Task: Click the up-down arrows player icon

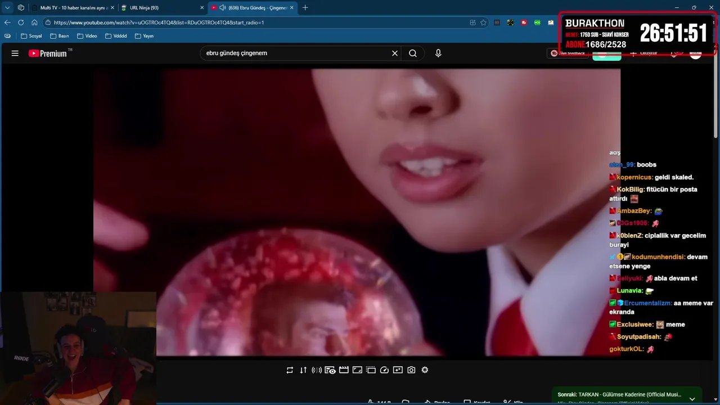Action: pyautogui.click(x=303, y=370)
